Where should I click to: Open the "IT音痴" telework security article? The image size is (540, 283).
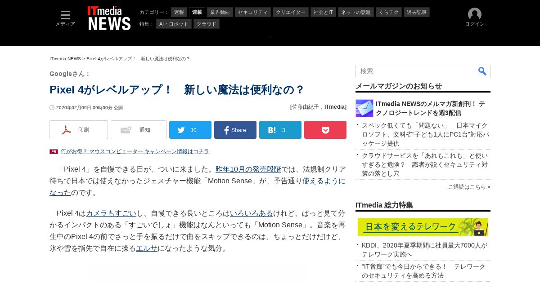(x=424, y=271)
